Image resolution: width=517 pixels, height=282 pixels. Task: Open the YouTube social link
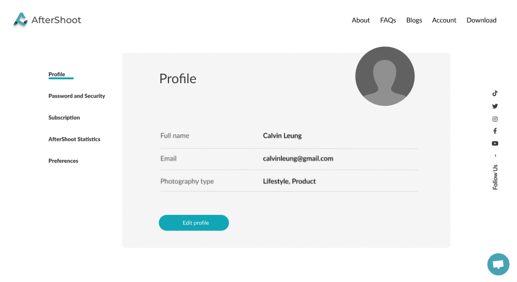(x=495, y=143)
